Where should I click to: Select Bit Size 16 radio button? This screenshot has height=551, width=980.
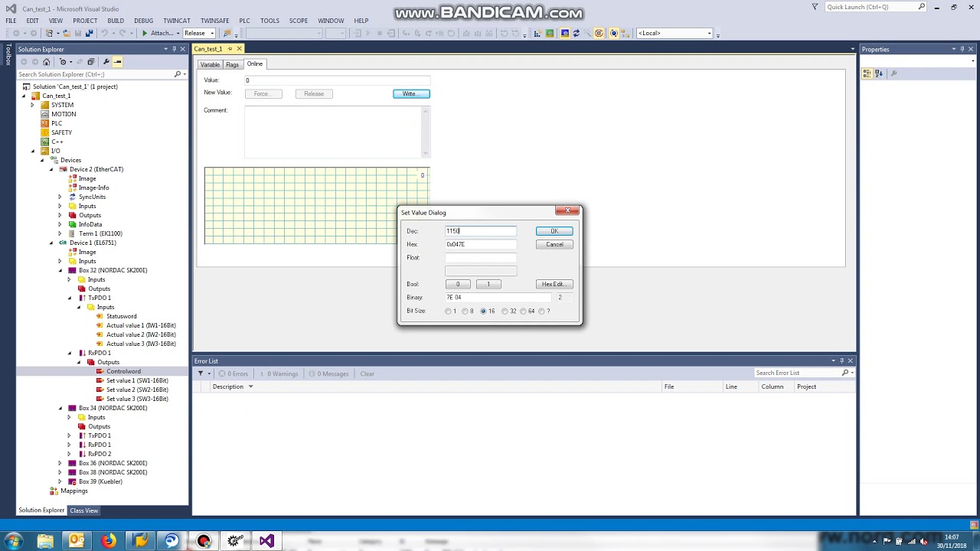click(483, 311)
